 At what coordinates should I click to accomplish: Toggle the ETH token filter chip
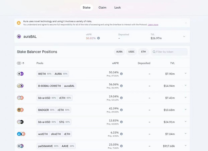143,52
